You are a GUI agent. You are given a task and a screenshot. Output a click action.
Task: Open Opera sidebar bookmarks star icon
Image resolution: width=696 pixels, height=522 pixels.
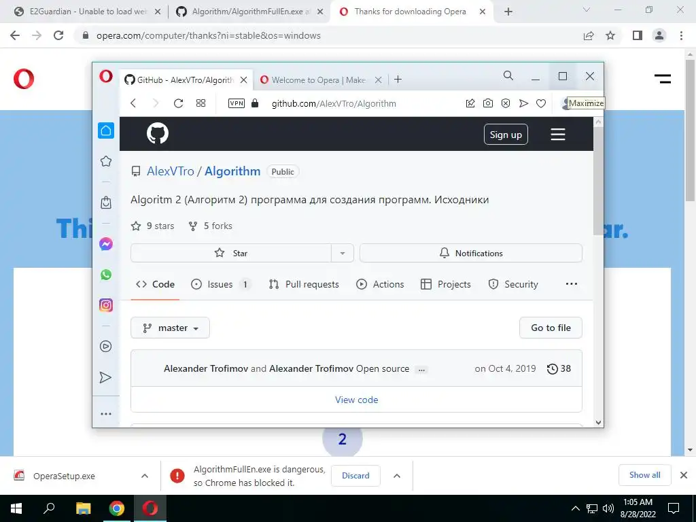pos(105,161)
